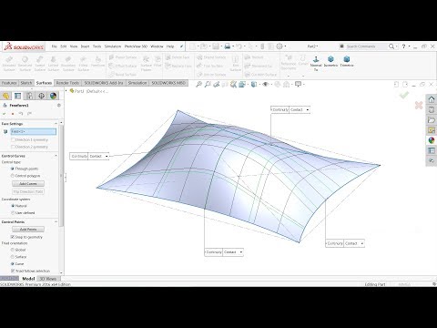Click the Print icon in top toolbar
437x328 pixels.
[228, 46]
